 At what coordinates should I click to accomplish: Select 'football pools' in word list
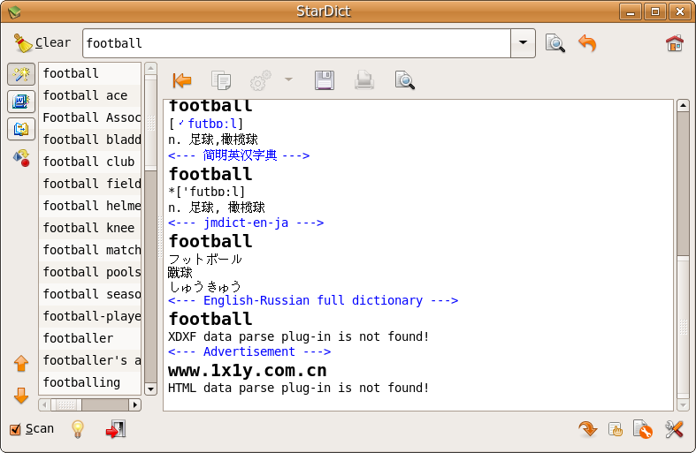90,272
